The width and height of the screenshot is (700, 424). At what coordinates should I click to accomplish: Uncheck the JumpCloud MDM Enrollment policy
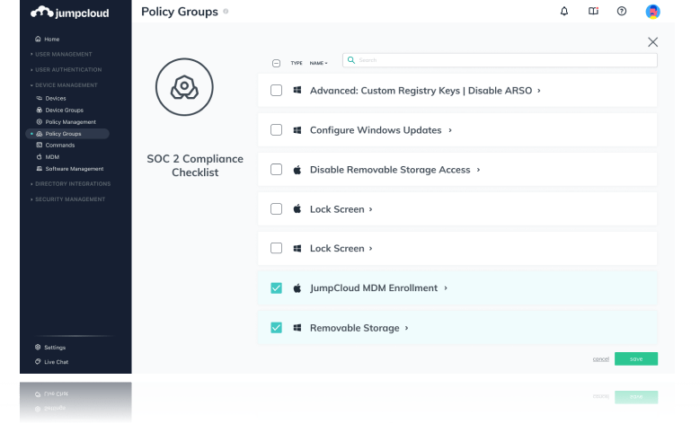click(277, 287)
